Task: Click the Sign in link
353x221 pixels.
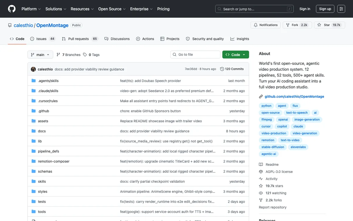Action: [305, 9]
